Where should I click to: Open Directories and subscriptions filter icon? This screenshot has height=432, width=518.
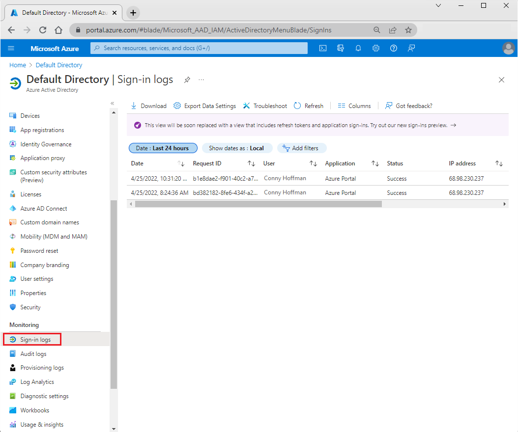(340, 48)
